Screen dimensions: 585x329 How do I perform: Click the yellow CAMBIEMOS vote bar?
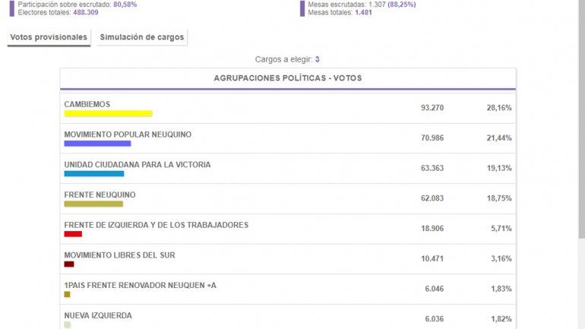(108, 114)
